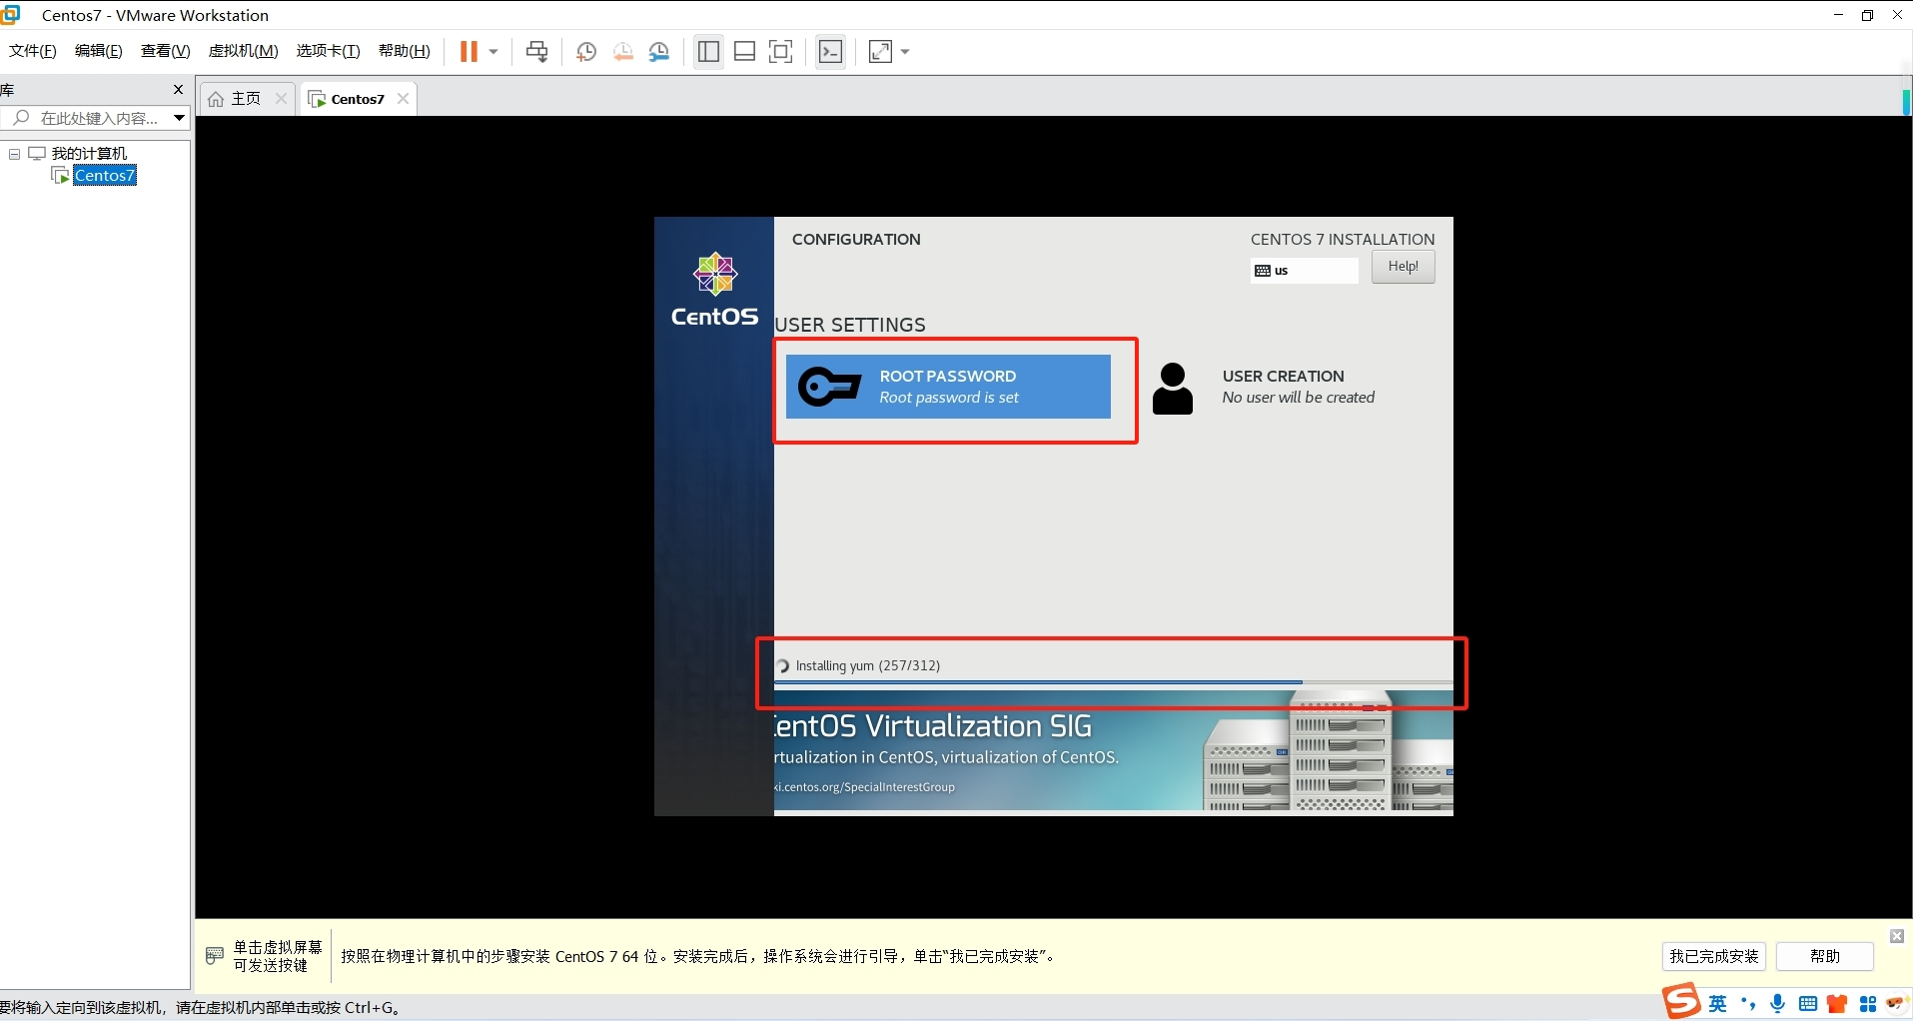The height and width of the screenshot is (1021, 1913).
Task: Open the console view icon
Action: tap(830, 52)
